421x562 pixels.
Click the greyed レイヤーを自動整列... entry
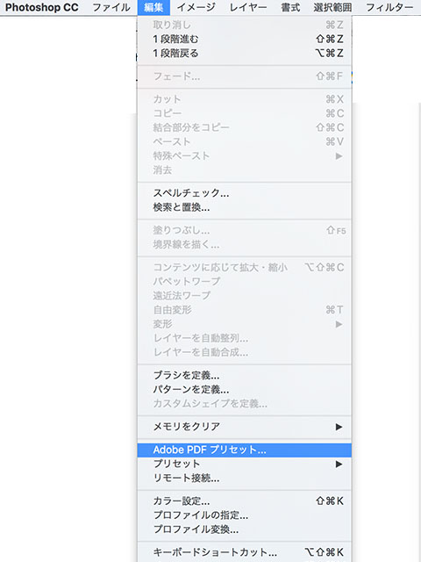pos(245,338)
